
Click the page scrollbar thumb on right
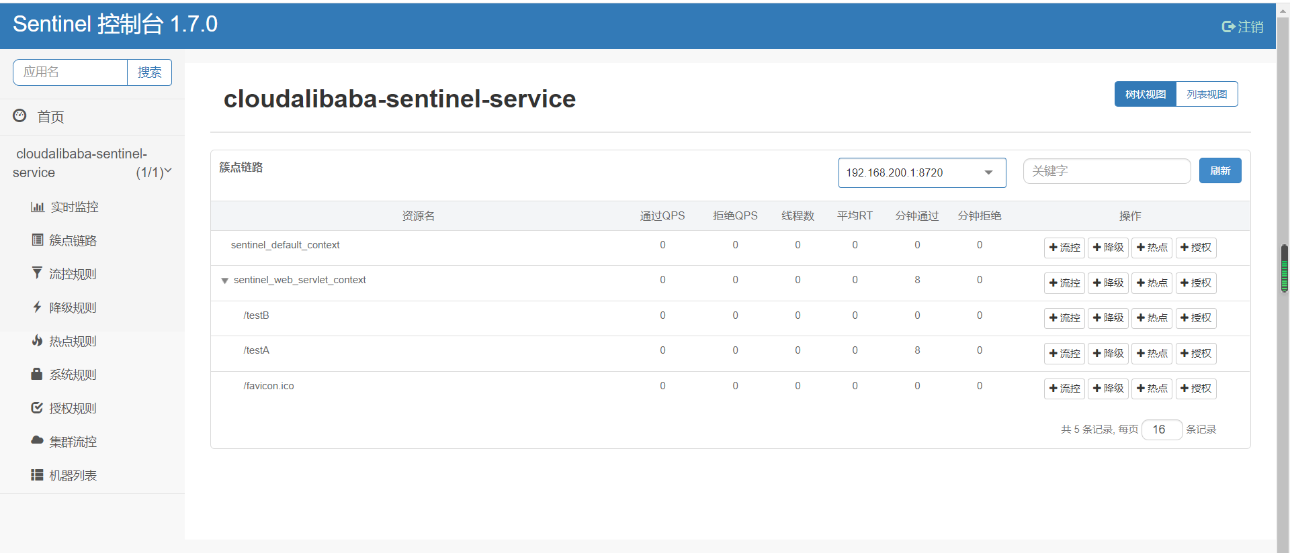(x=1284, y=268)
